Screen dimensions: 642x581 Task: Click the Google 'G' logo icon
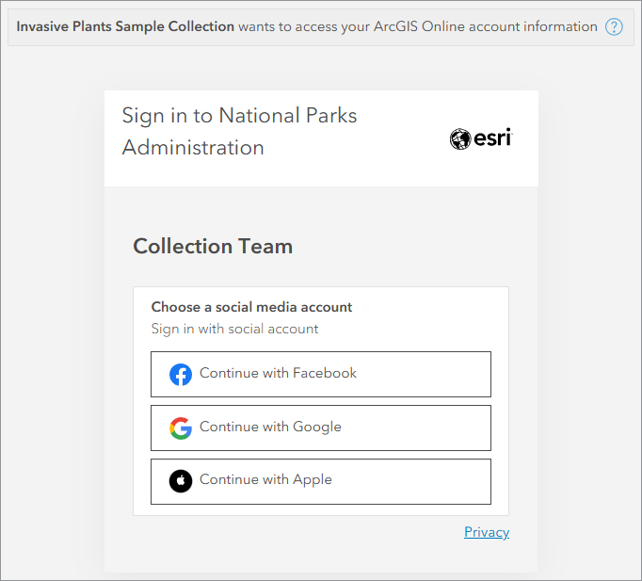point(181,428)
